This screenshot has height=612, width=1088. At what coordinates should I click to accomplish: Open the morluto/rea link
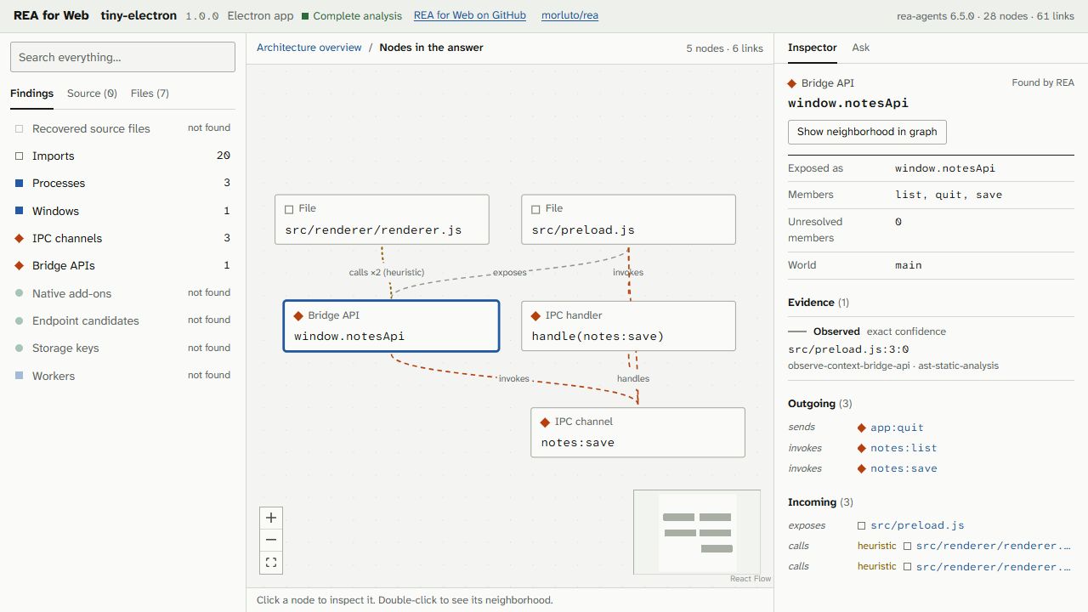[x=569, y=15]
